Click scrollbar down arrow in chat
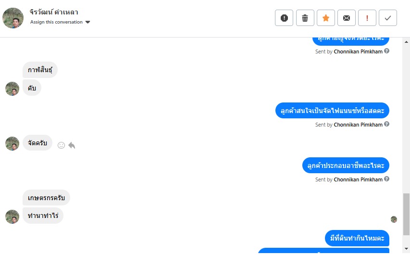The height and width of the screenshot is (255, 410). coord(406,249)
